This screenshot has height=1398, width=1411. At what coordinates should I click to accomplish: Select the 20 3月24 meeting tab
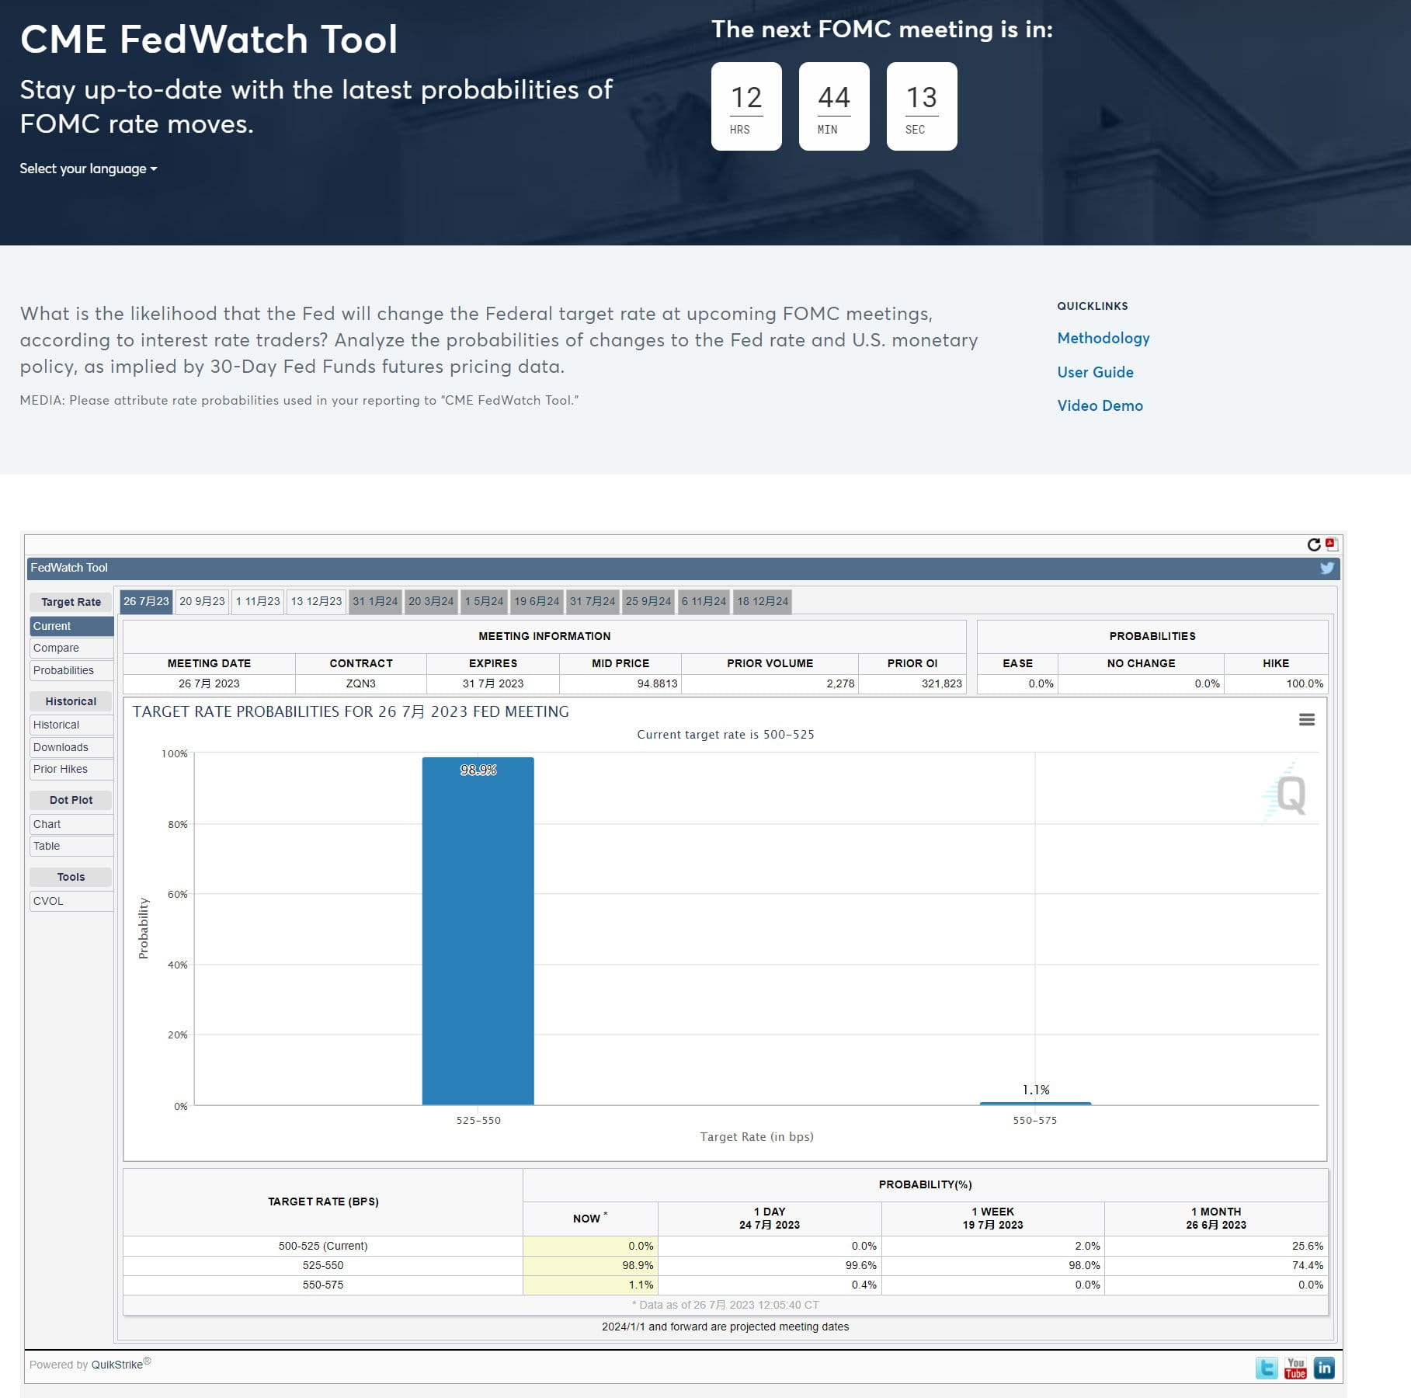click(431, 601)
